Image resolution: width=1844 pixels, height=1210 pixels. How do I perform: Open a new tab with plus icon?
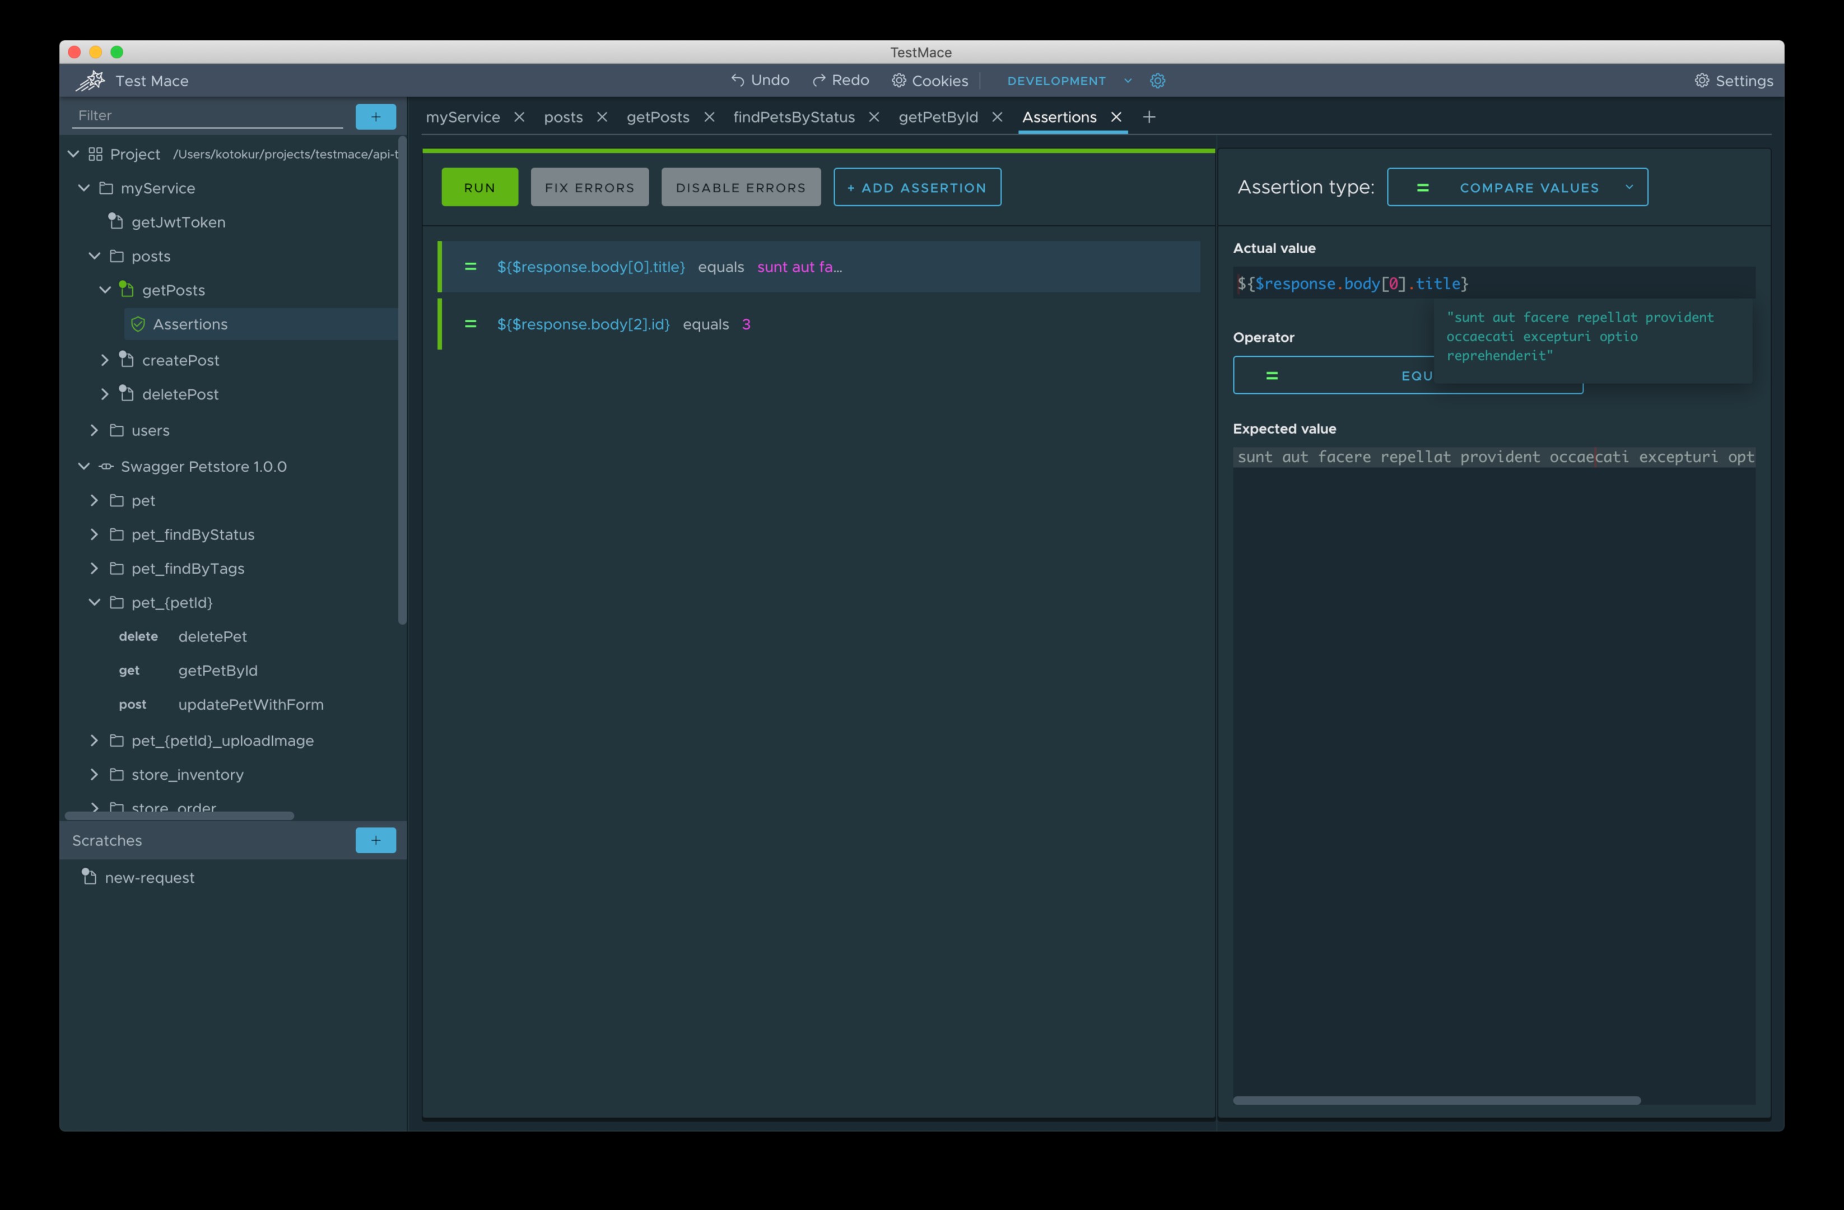point(1148,117)
